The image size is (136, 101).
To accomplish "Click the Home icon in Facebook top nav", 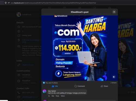I will (x=50, y=8).
